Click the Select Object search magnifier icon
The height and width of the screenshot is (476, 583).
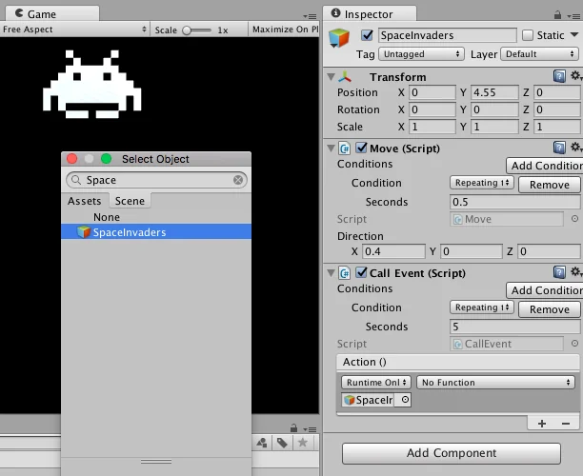(76, 180)
